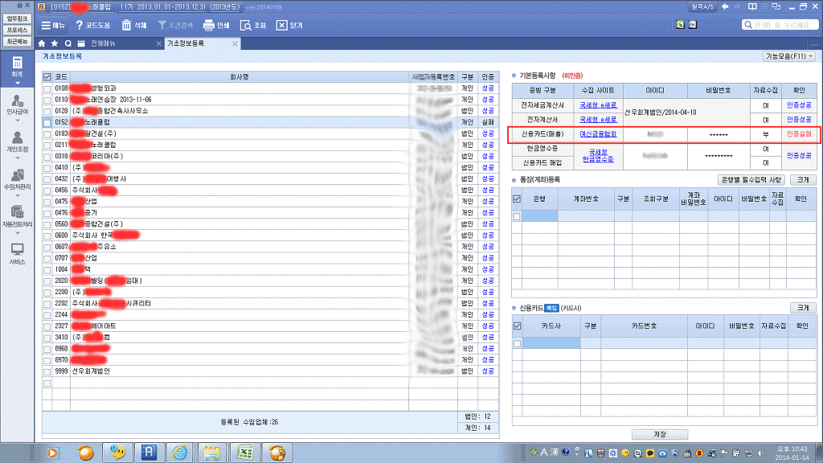Viewport: 823px width, 463px height.
Task: Click the 조회 search icon in toolbar
Action: click(246, 25)
